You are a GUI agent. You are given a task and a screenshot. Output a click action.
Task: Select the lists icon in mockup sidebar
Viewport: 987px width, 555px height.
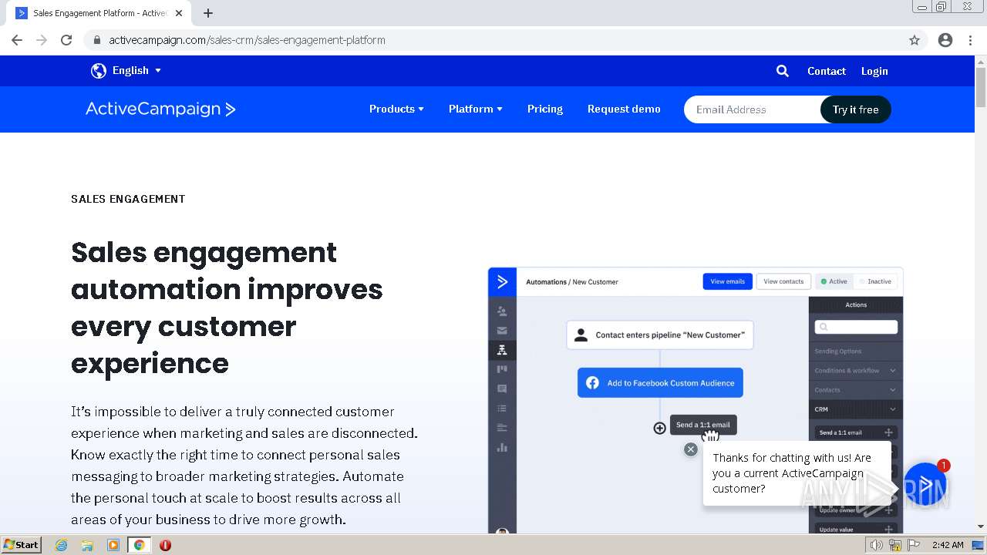502,409
